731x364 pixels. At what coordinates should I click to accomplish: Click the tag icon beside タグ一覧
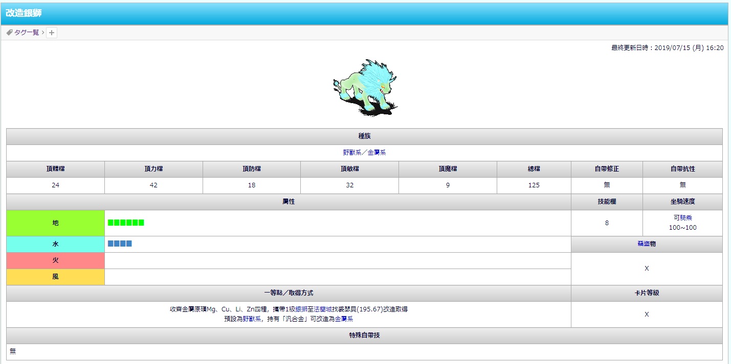click(10, 32)
